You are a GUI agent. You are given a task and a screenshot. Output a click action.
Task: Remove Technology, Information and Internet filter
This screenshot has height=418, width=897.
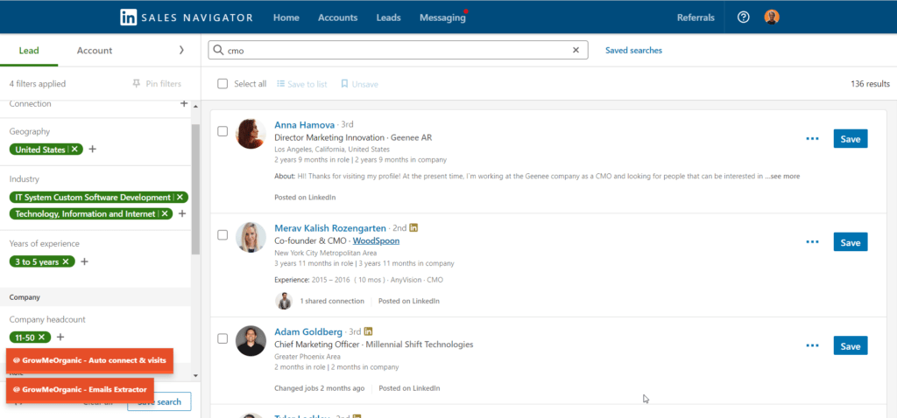(x=164, y=213)
